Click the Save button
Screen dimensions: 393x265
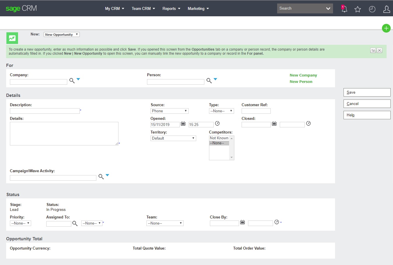[367, 92]
